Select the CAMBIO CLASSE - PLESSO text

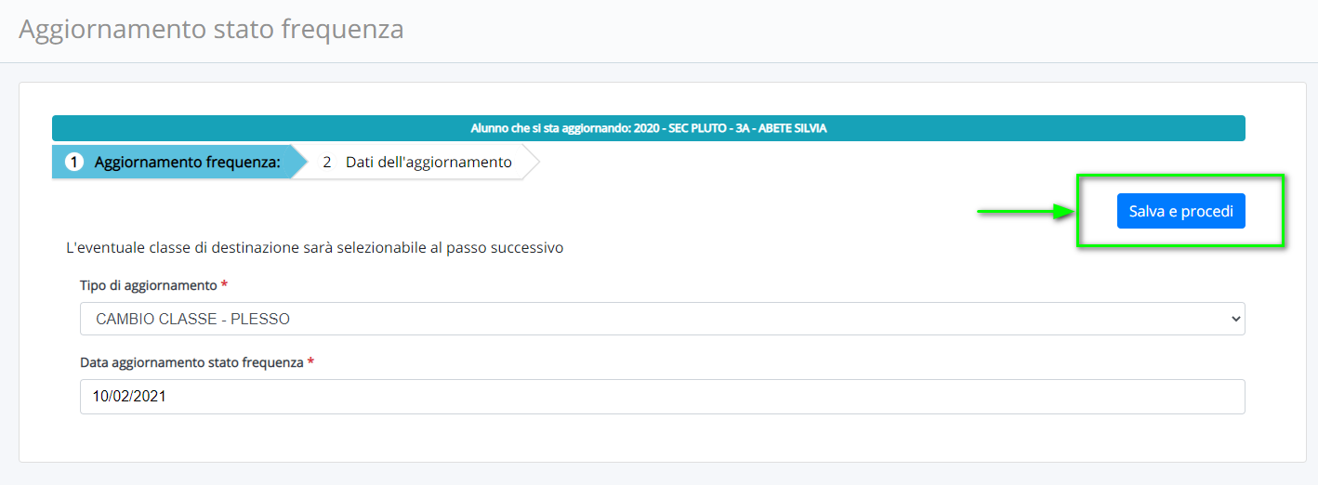(x=192, y=320)
